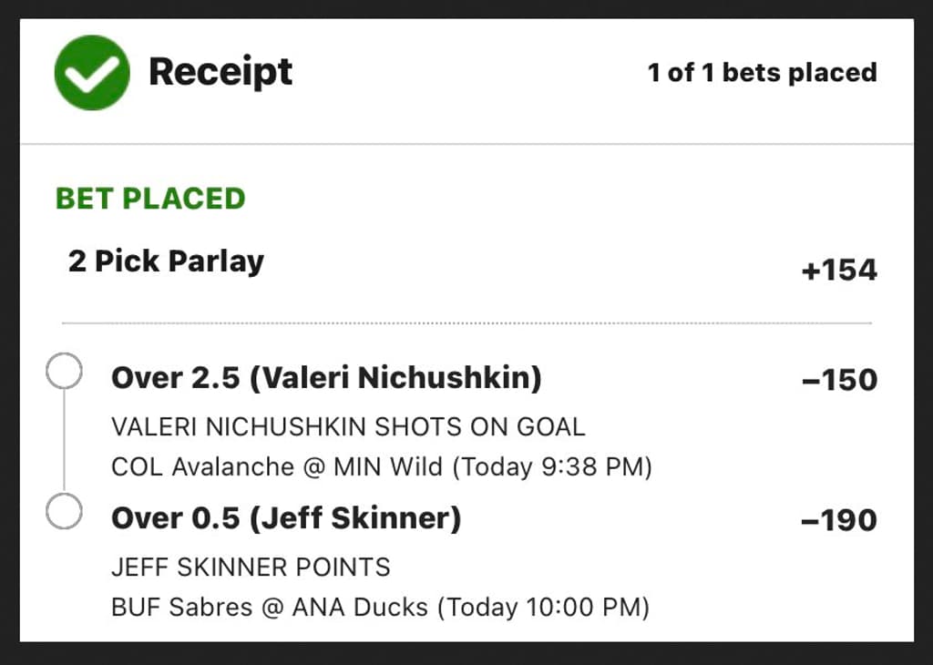
Task: Click the -150 odds for Nichushkin shots
Action: click(x=837, y=379)
